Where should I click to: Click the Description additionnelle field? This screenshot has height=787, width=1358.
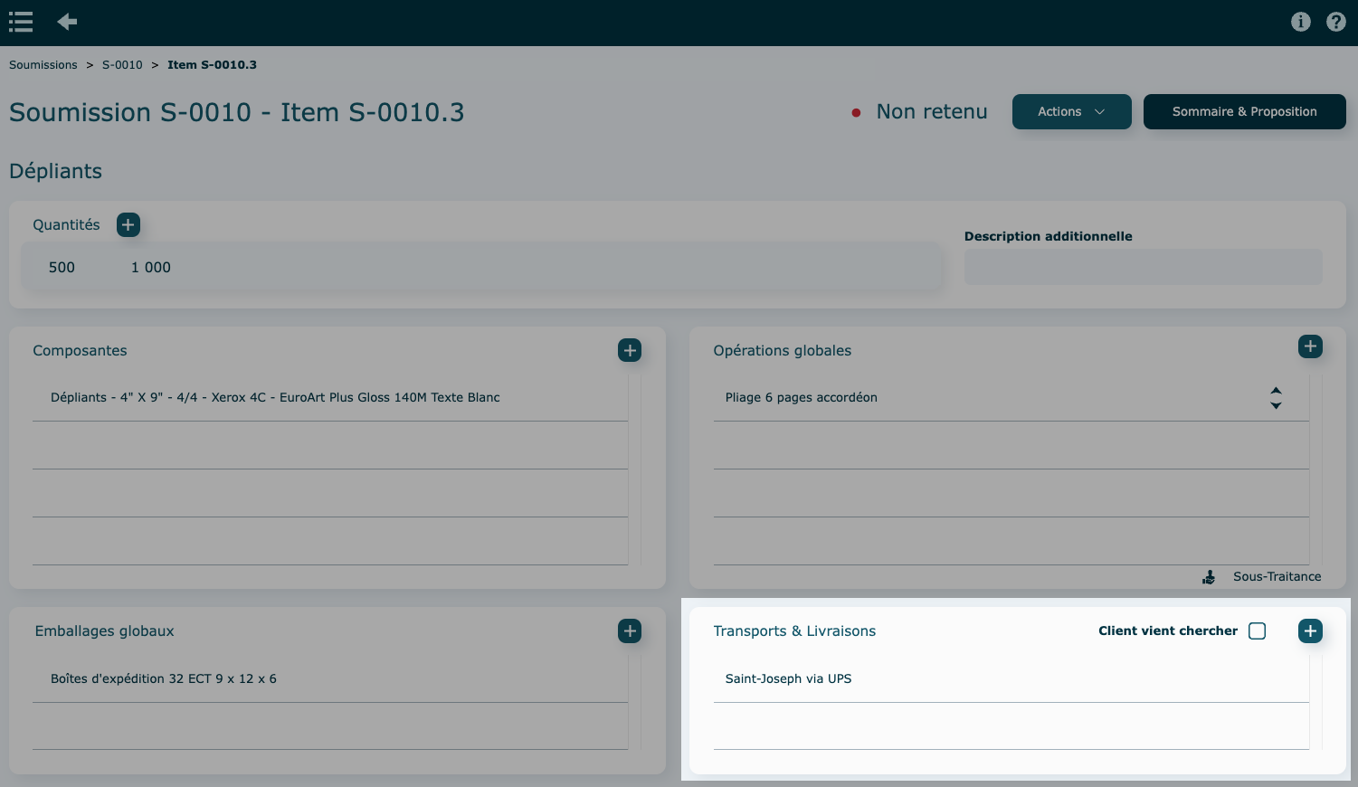[1143, 268]
